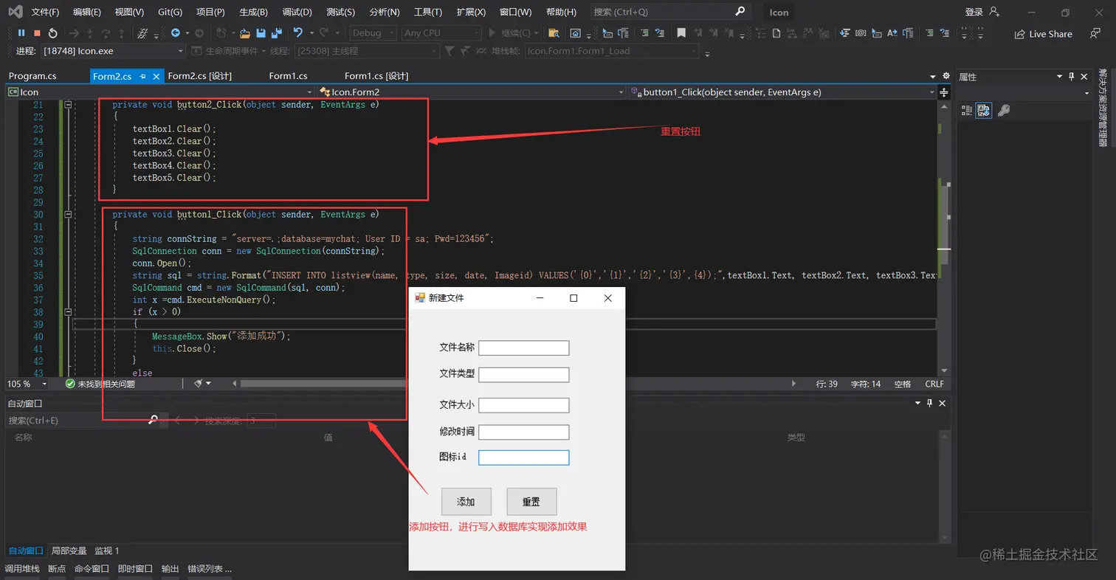The height and width of the screenshot is (580, 1116).
Task: Click the 文件大小 text box
Action: coord(524,405)
